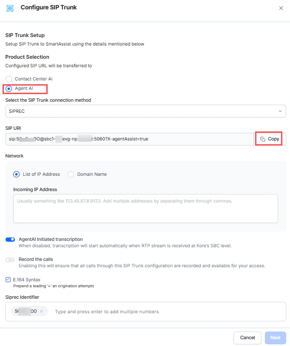290x346 pixels.
Task: Select the Domain Name network option
Action: coord(71,174)
